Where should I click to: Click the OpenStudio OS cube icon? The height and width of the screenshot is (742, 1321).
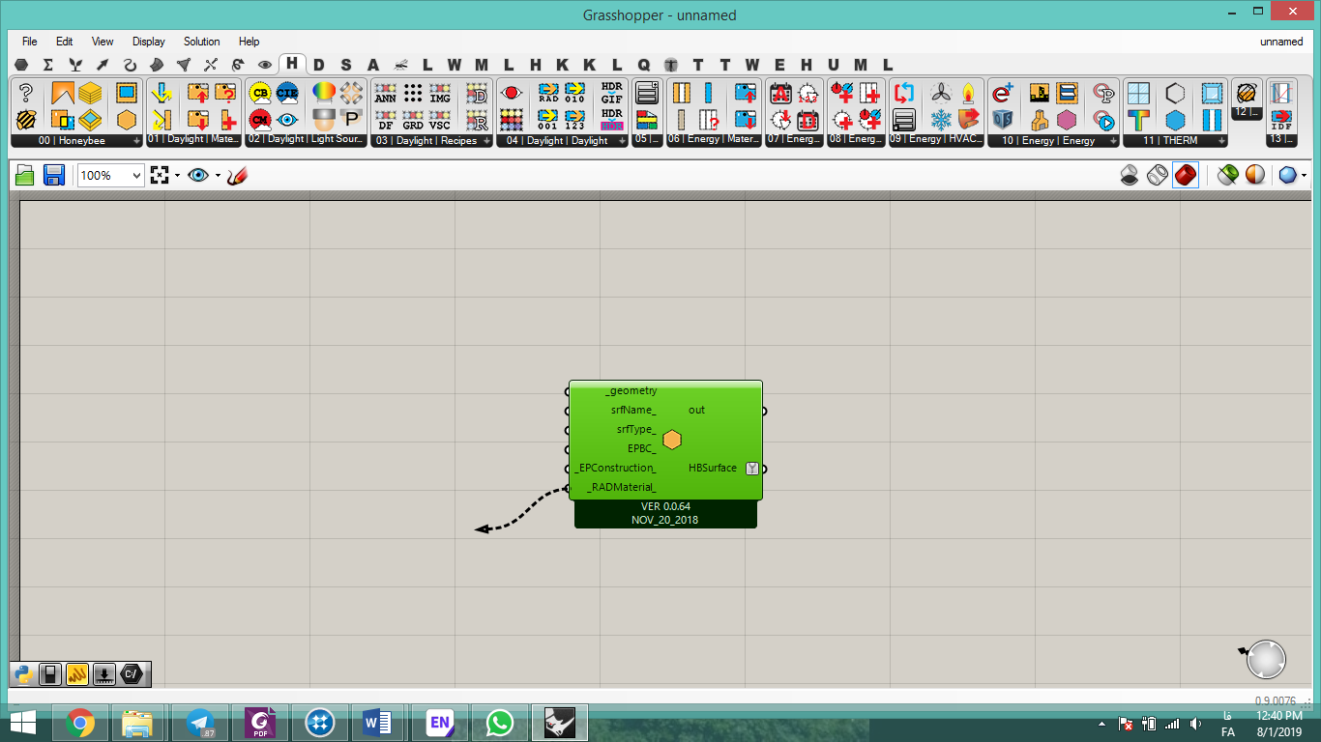coord(1003,120)
